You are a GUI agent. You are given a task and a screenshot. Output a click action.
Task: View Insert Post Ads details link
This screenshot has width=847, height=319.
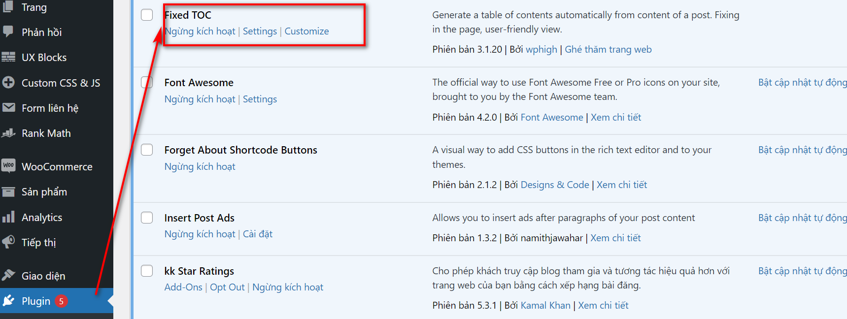615,238
